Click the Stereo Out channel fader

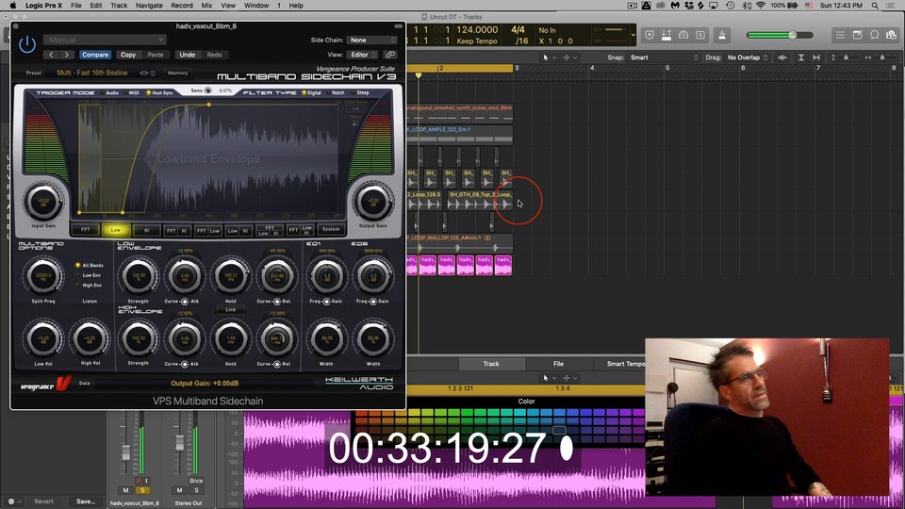pos(179,443)
